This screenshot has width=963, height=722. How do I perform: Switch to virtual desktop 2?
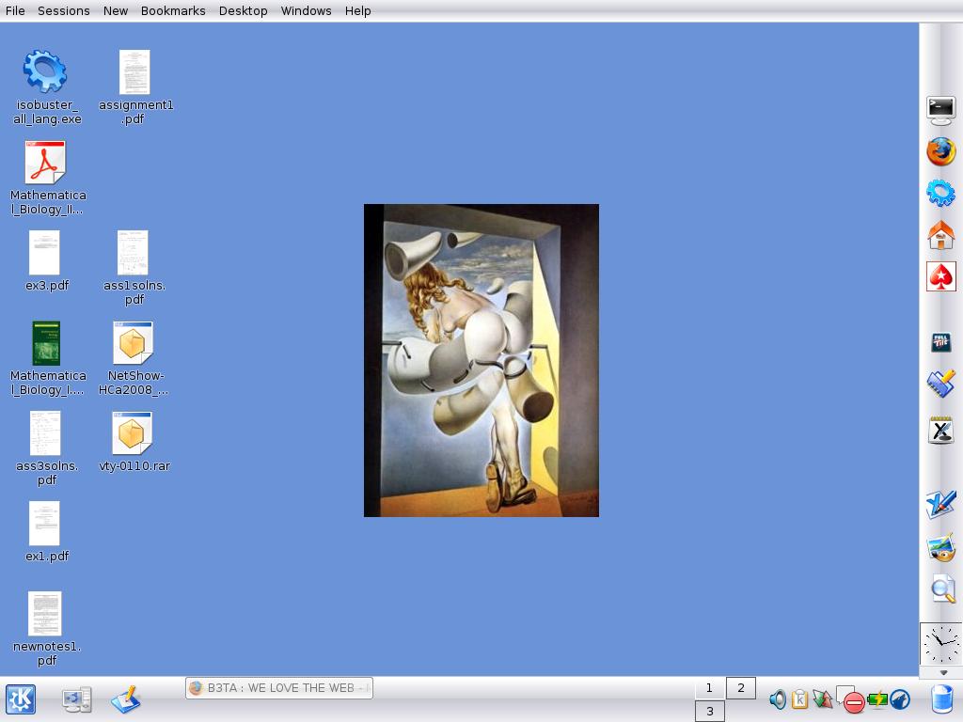coord(741,687)
